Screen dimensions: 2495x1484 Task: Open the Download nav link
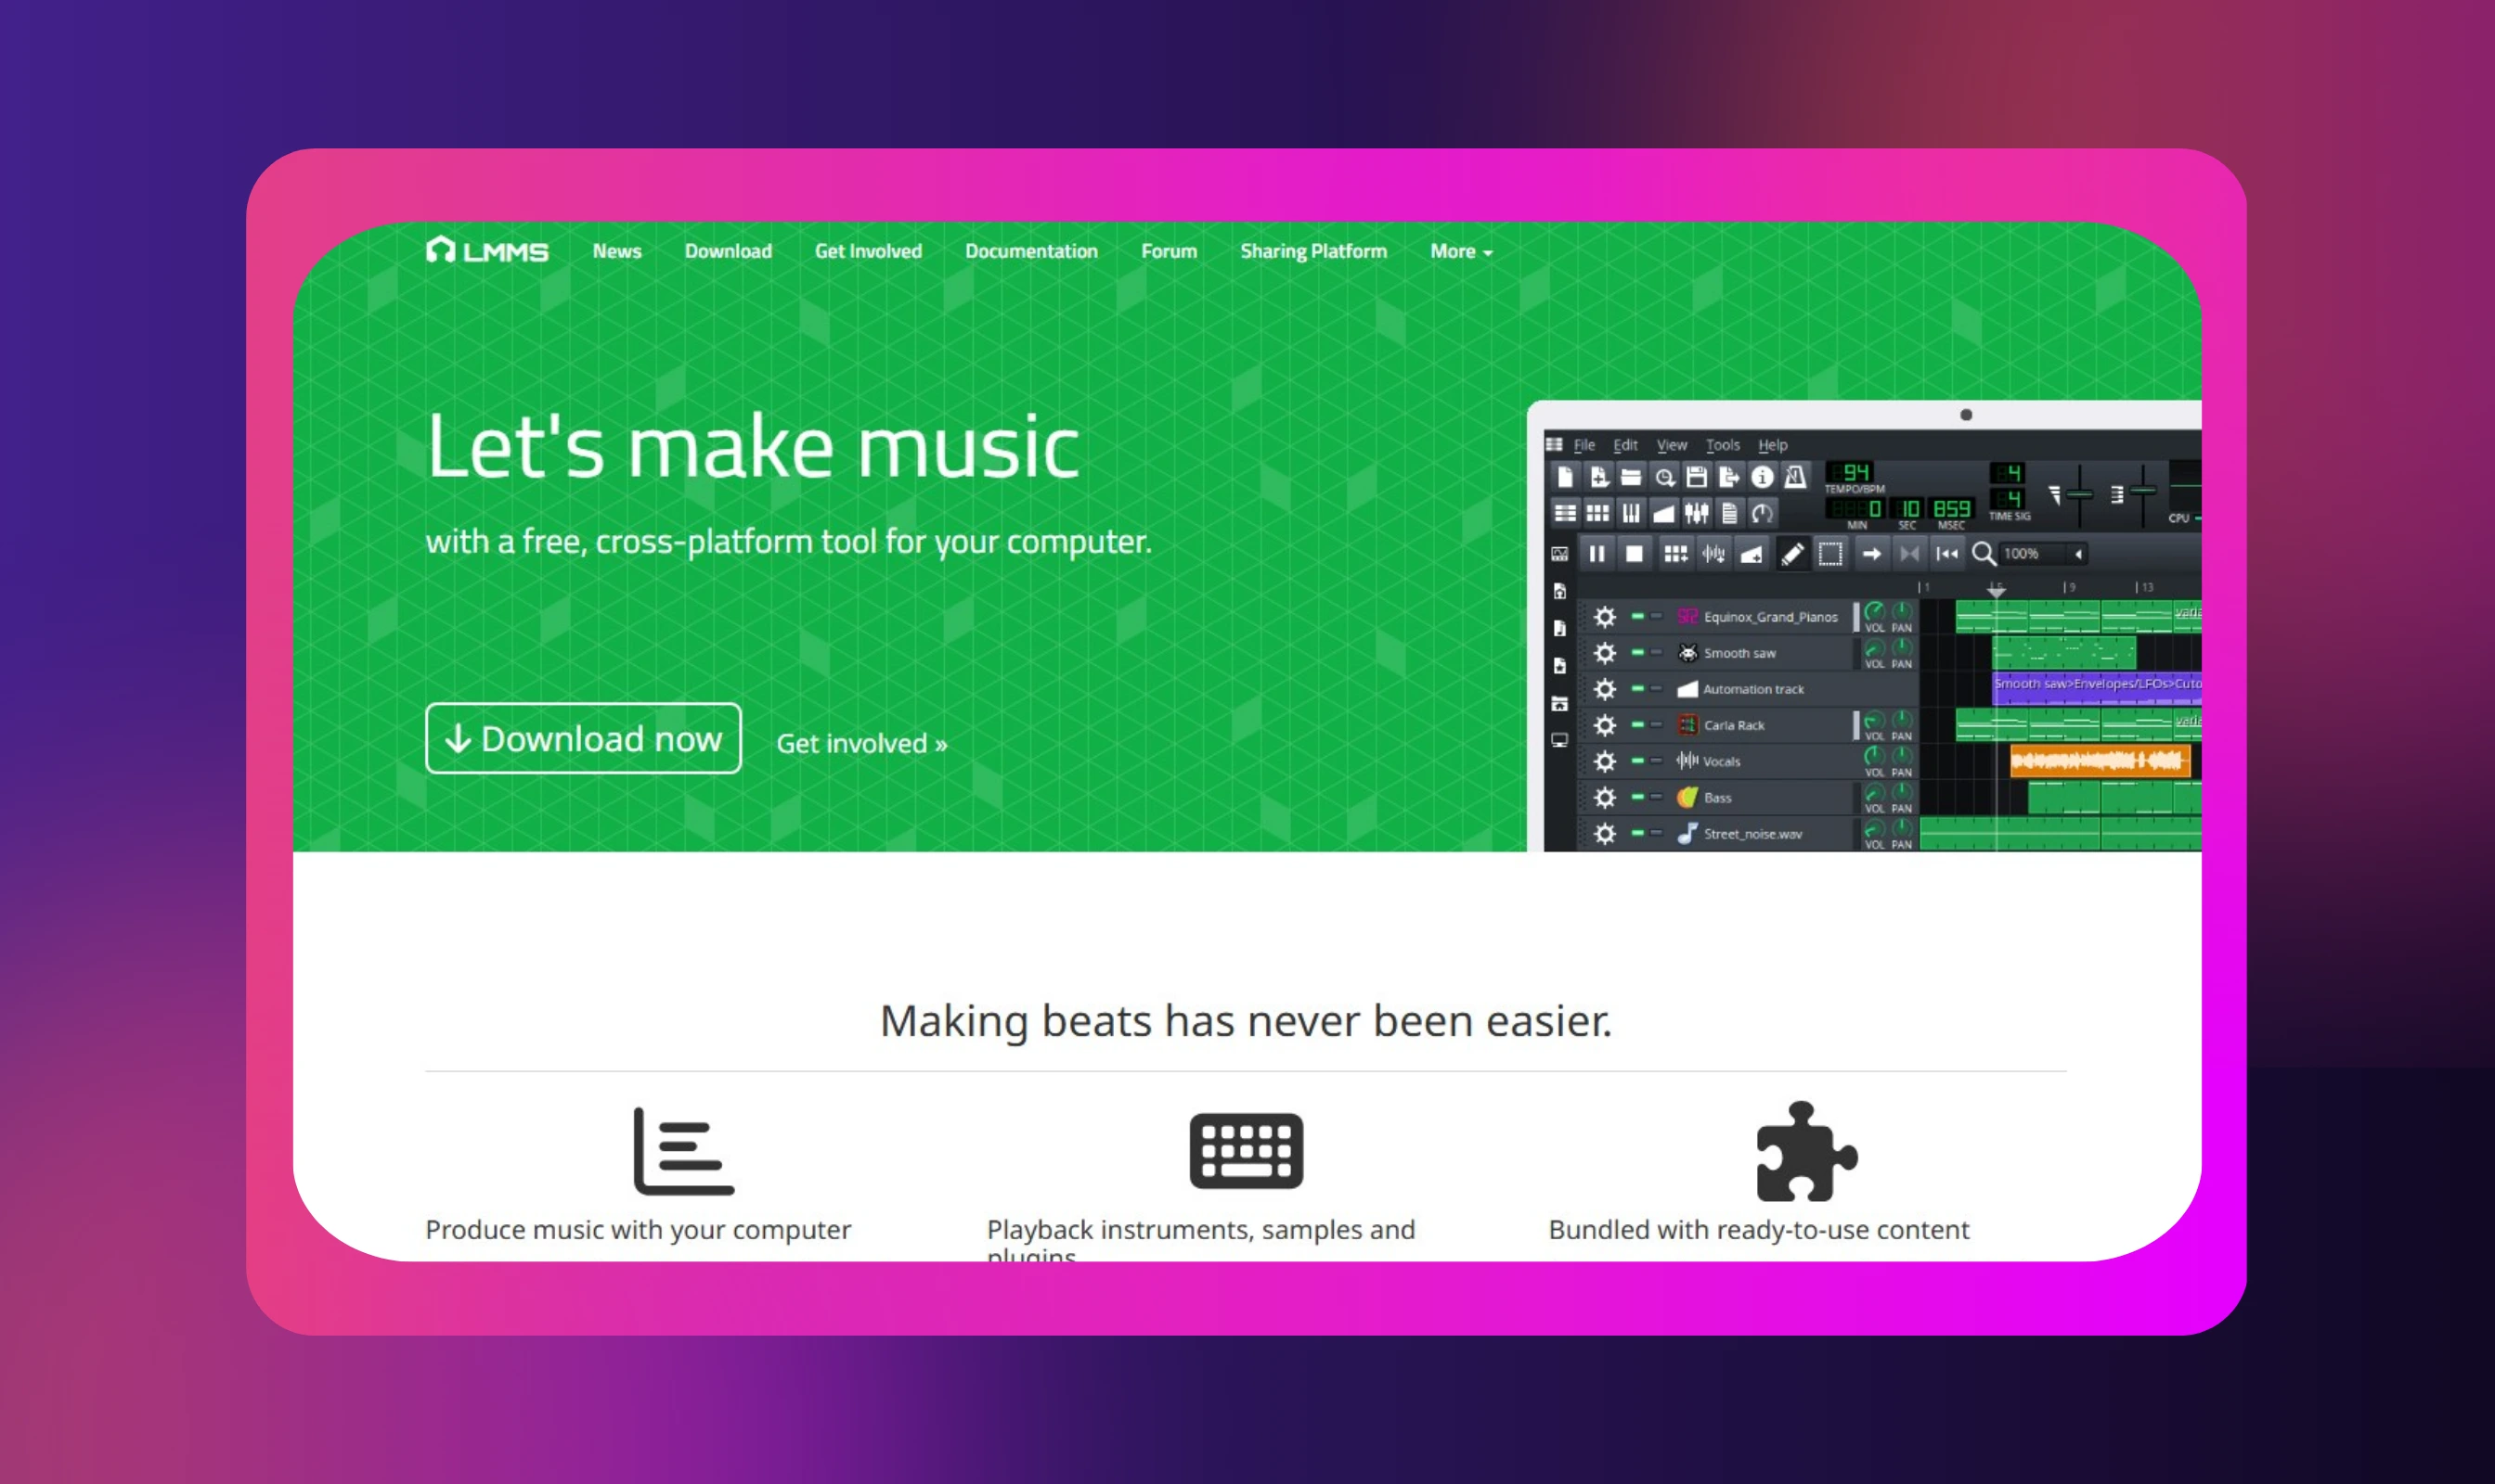click(728, 251)
